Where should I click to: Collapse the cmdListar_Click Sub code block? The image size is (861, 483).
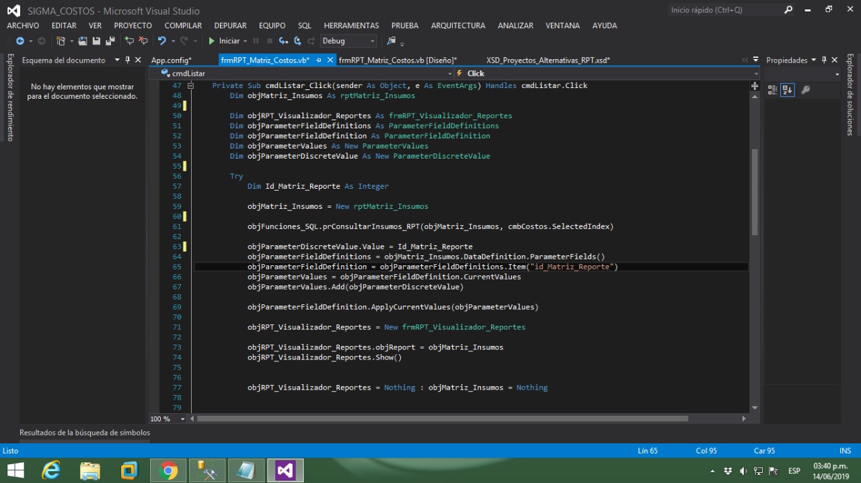pos(190,86)
